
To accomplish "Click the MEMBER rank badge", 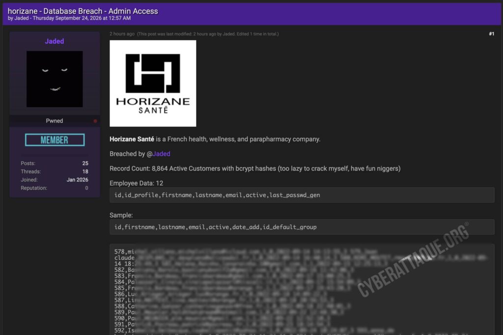I will pyautogui.click(x=55, y=140).
